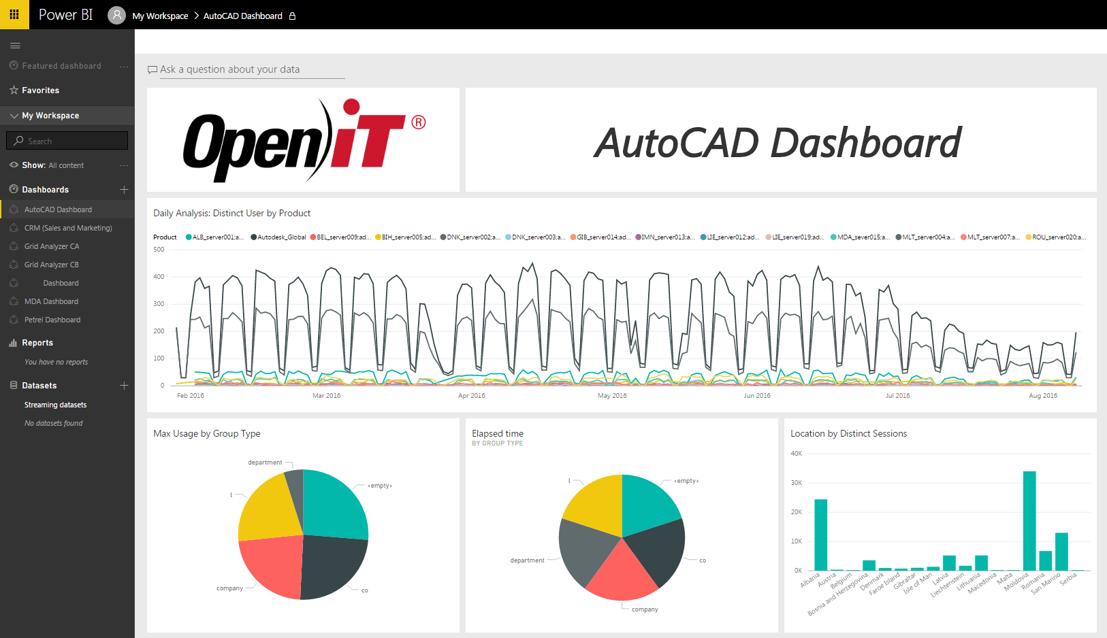Expand the Reports section header
The height and width of the screenshot is (638, 1107).
coord(37,343)
